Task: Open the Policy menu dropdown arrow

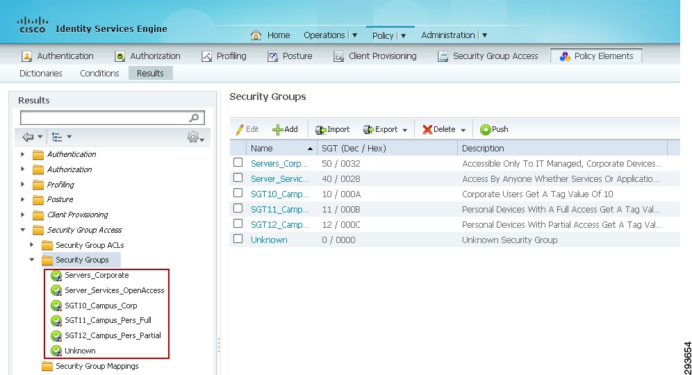Action: 403,35
